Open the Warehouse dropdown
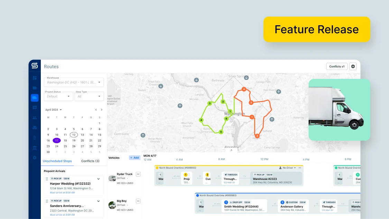Screen dimensions: 389x219 click(x=74, y=82)
